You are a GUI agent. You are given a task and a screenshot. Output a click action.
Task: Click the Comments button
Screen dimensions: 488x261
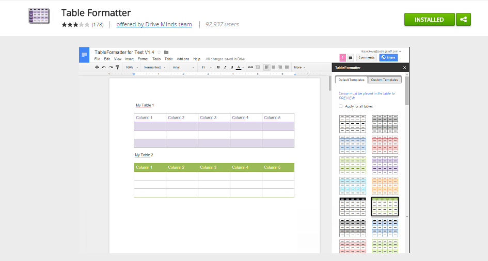pyautogui.click(x=366, y=57)
